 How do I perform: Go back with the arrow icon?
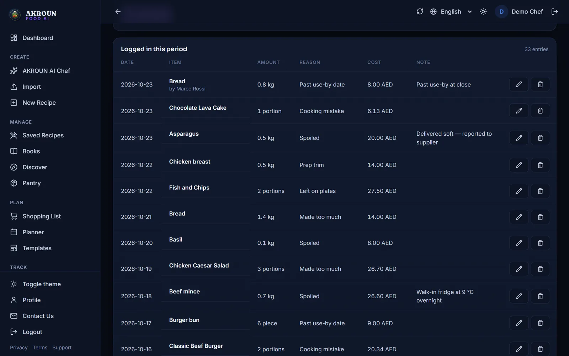118,11
